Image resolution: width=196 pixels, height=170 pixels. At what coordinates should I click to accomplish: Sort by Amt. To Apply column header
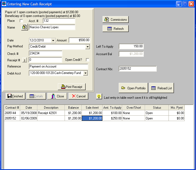click(x=112, y=108)
